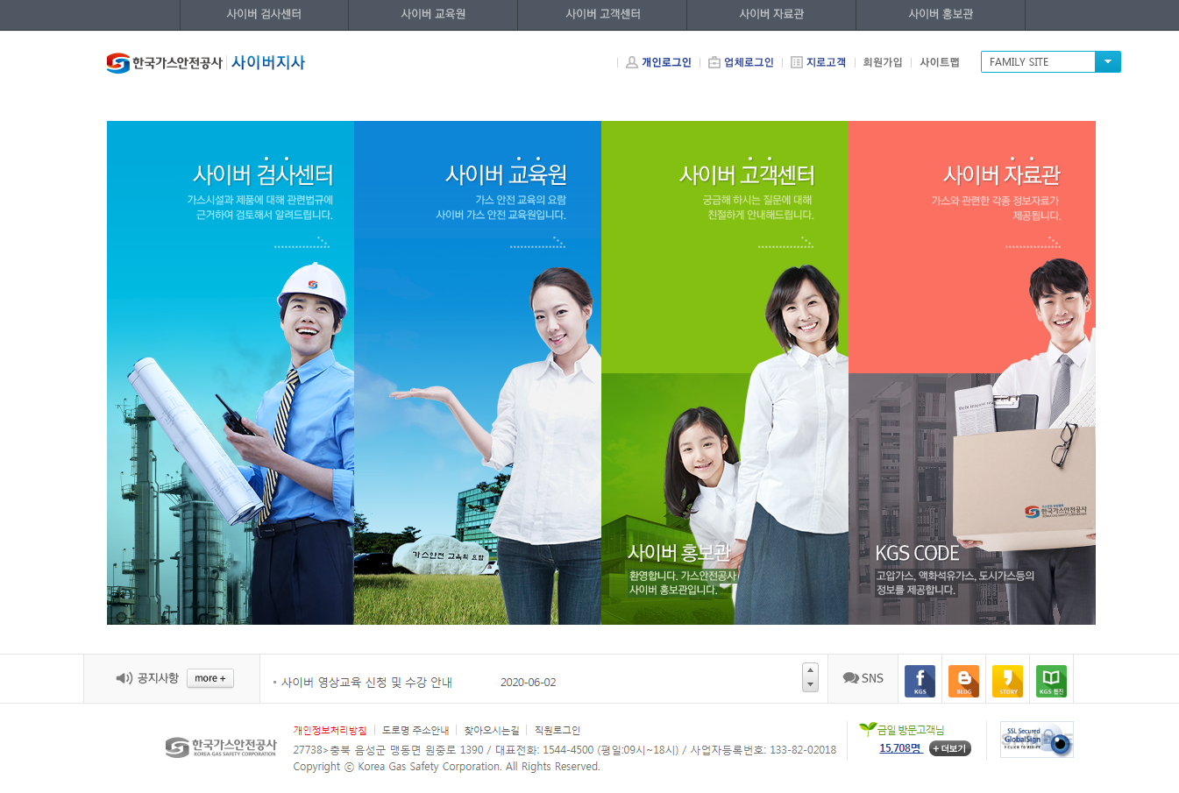This screenshot has height=793, width=1179.
Task: Click the orange BLOG icon
Action: tap(963, 679)
